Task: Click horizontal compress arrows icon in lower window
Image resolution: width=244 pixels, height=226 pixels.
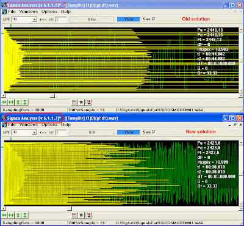Action: click(11, 215)
